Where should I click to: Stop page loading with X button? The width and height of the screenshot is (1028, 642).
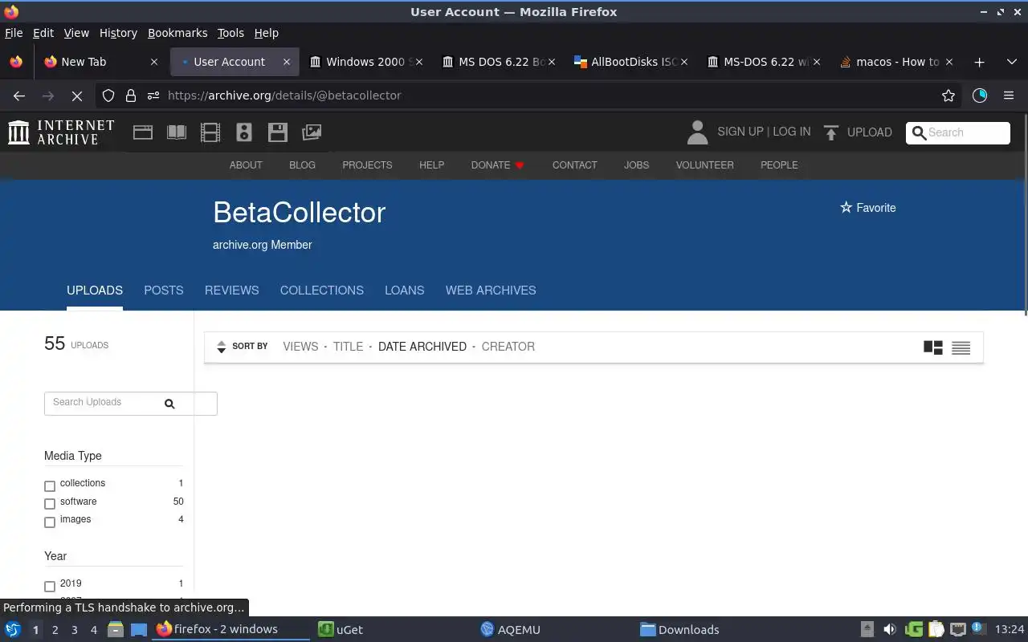[x=76, y=95]
